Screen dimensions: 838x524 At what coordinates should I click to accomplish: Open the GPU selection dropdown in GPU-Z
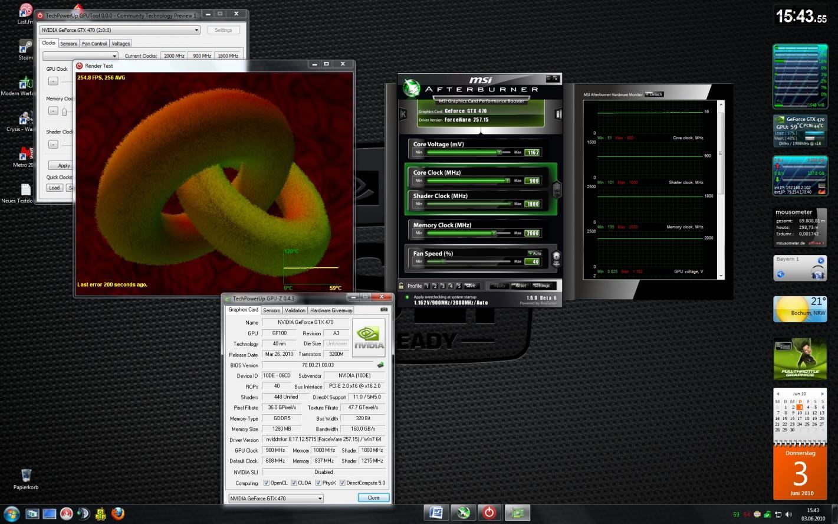[276, 498]
